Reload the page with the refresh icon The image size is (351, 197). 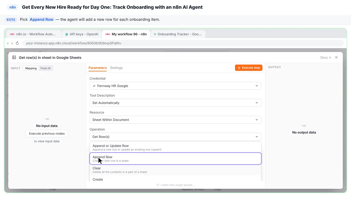[17, 43]
